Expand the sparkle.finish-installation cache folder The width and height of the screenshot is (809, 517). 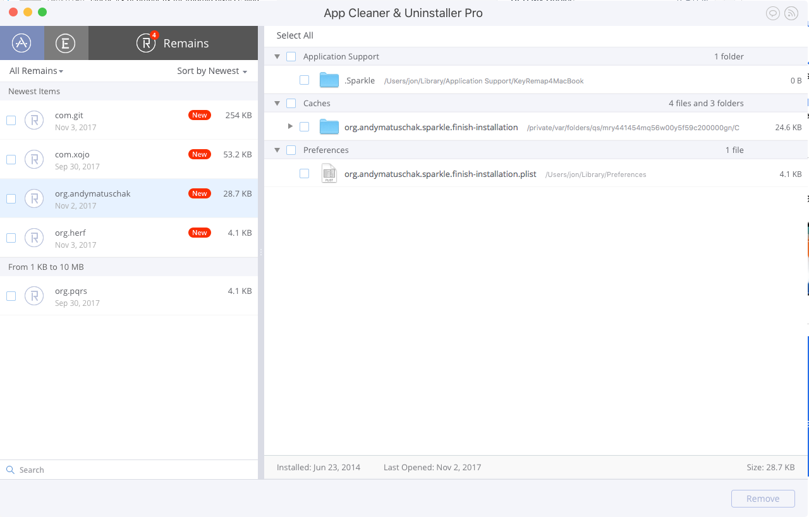[x=290, y=126]
